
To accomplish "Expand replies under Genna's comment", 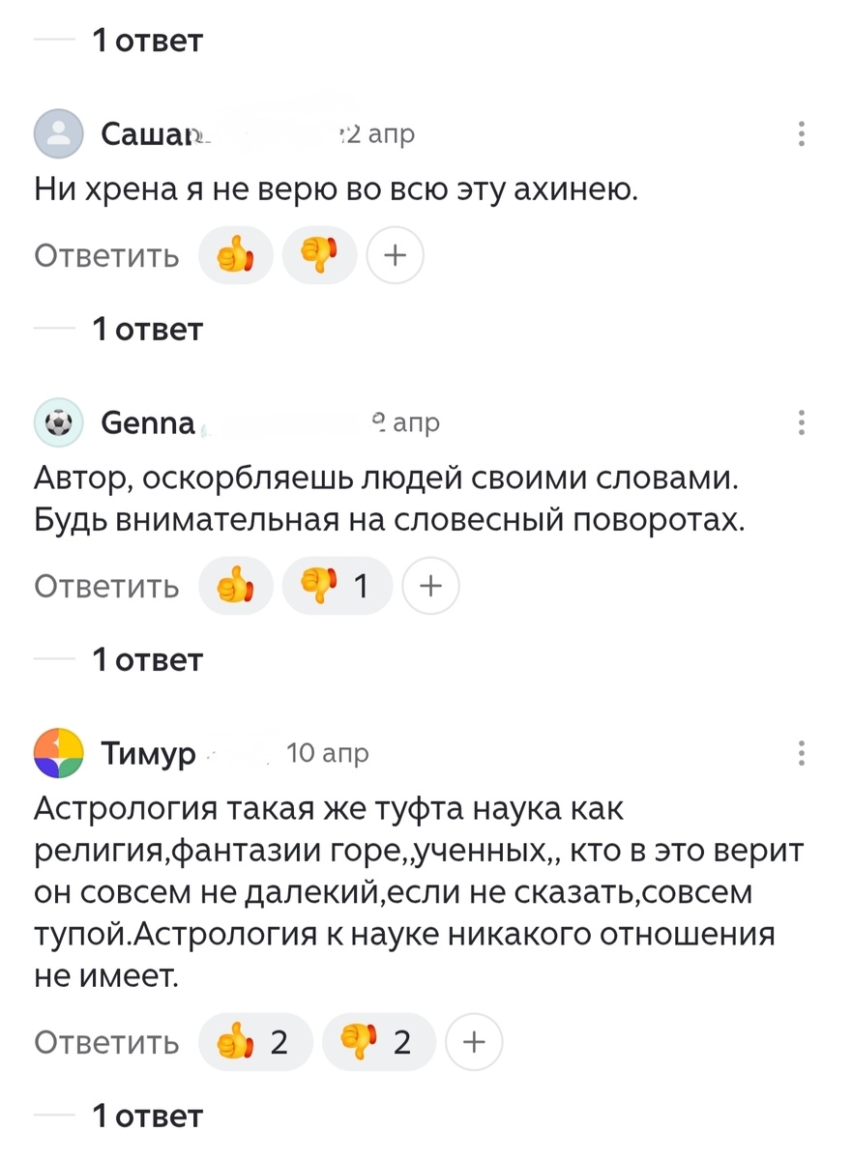I will click(x=147, y=658).
